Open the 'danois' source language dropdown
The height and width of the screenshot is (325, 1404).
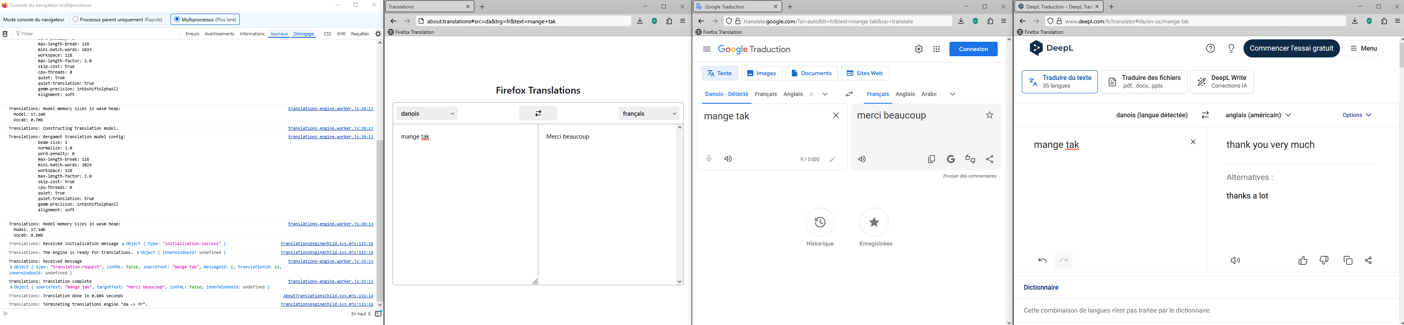[x=427, y=113]
